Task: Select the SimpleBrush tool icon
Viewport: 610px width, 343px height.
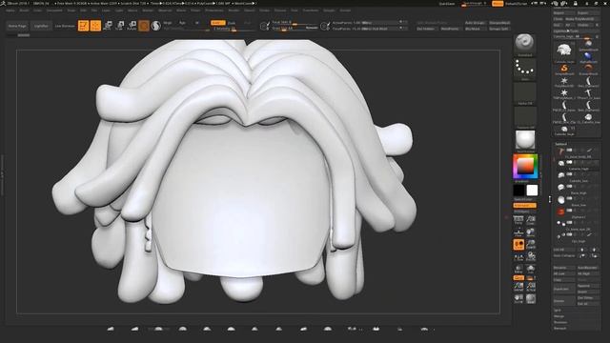Action: click(564, 69)
